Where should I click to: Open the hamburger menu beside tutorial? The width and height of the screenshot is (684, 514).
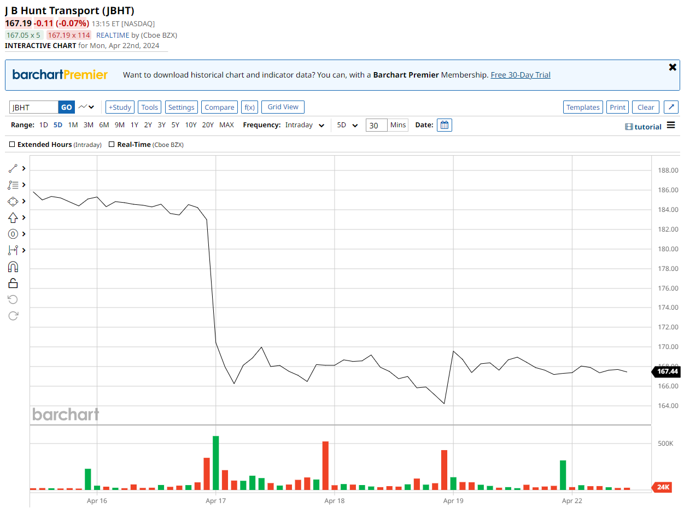click(x=671, y=125)
